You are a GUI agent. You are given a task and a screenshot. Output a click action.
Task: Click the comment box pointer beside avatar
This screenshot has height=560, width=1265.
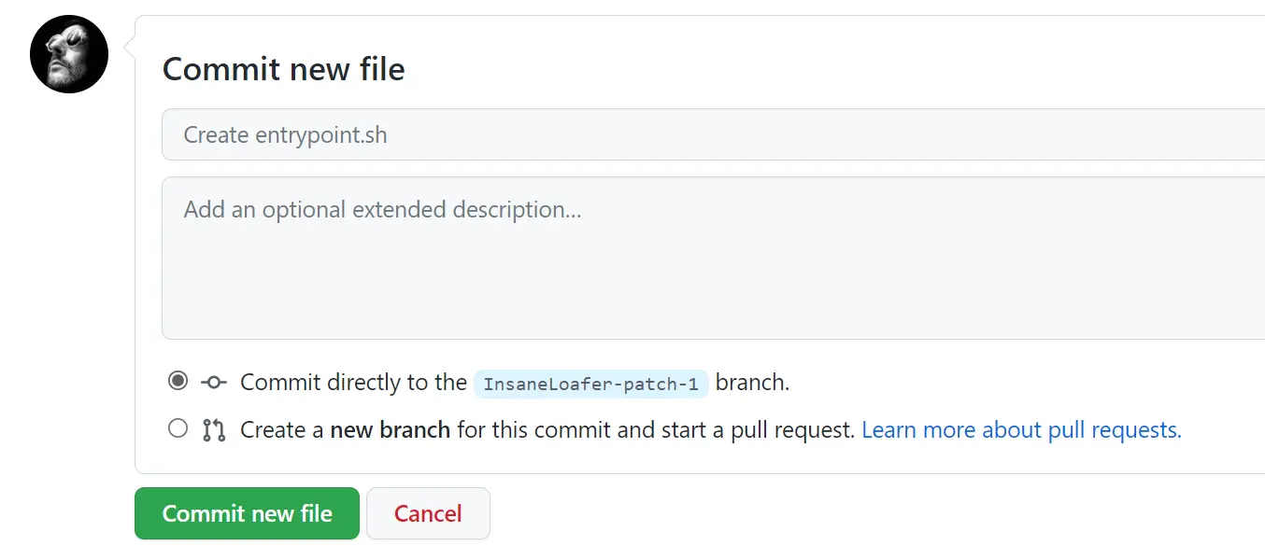[130, 39]
